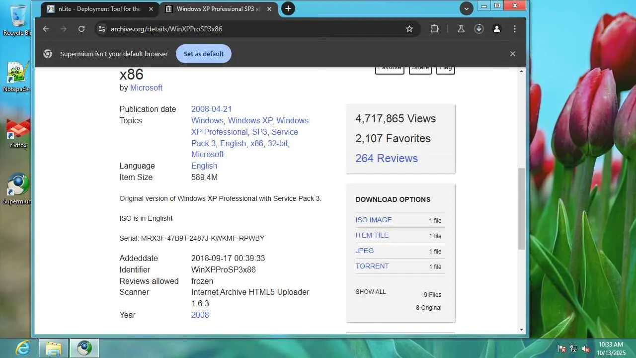
Task: Click the browser forward arrow
Action: [64, 29]
